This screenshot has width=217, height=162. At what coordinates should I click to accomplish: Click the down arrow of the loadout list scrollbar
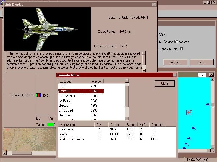point(127,118)
